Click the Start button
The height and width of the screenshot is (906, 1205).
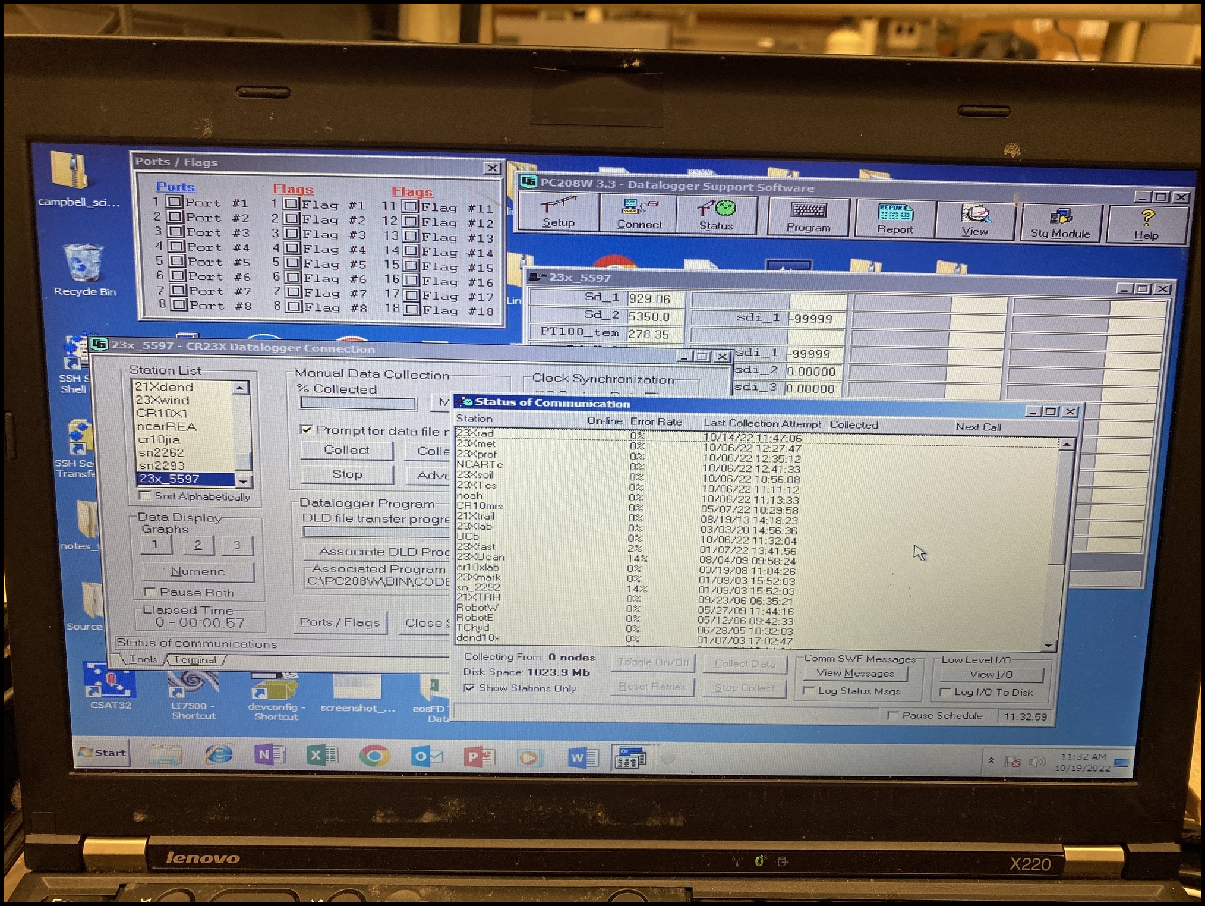[x=102, y=753]
